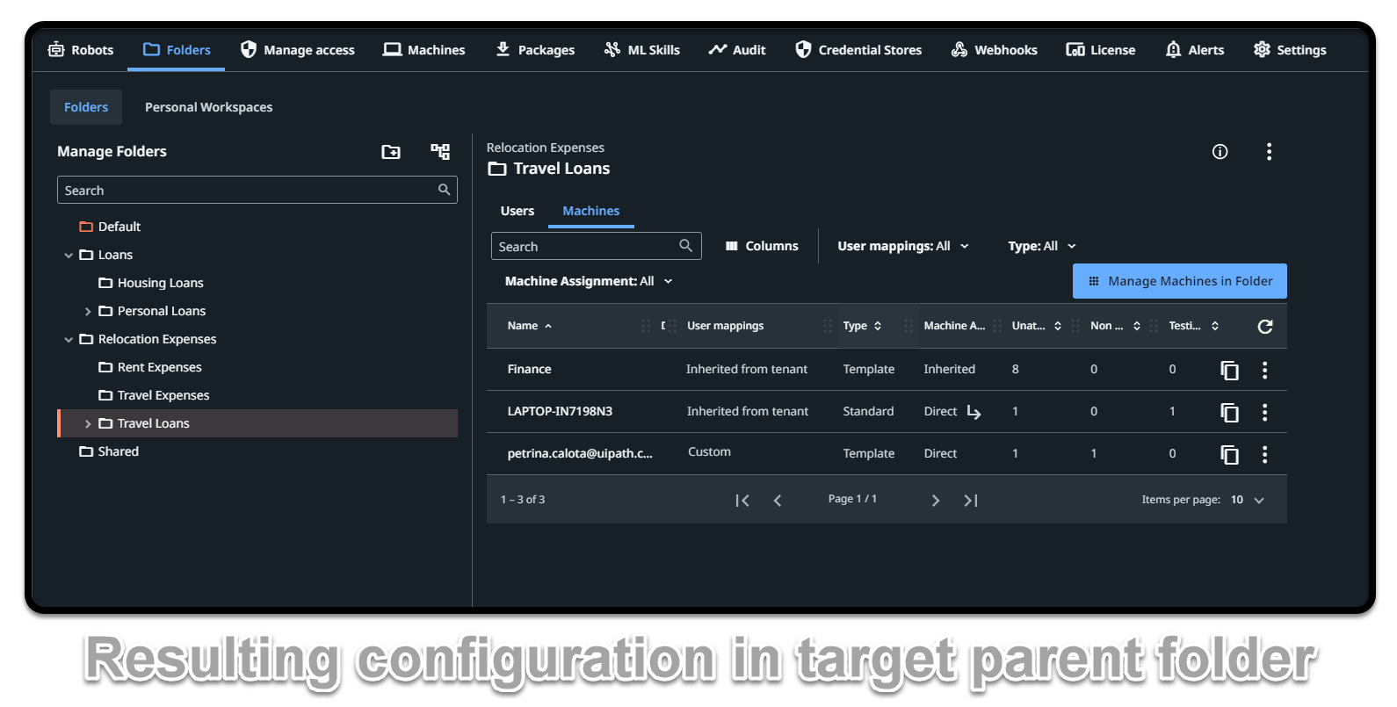Viewport: 1397px width, 707px height.
Task: Open more actions for LAPTOP-IN7198N3 row
Action: (x=1265, y=412)
